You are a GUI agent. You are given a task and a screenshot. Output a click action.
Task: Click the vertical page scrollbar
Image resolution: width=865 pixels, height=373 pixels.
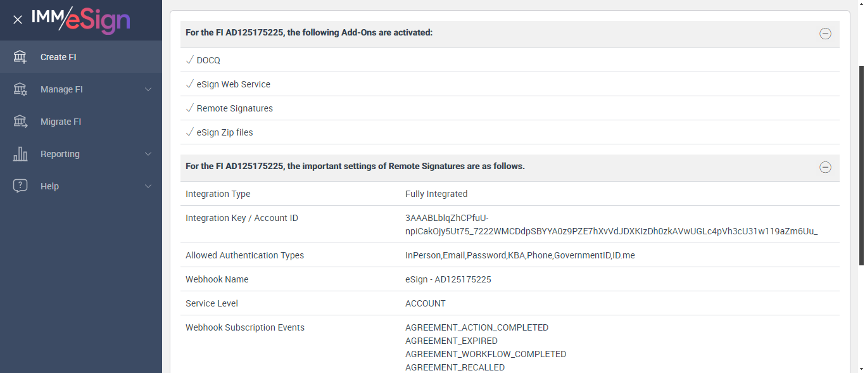coord(861,165)
